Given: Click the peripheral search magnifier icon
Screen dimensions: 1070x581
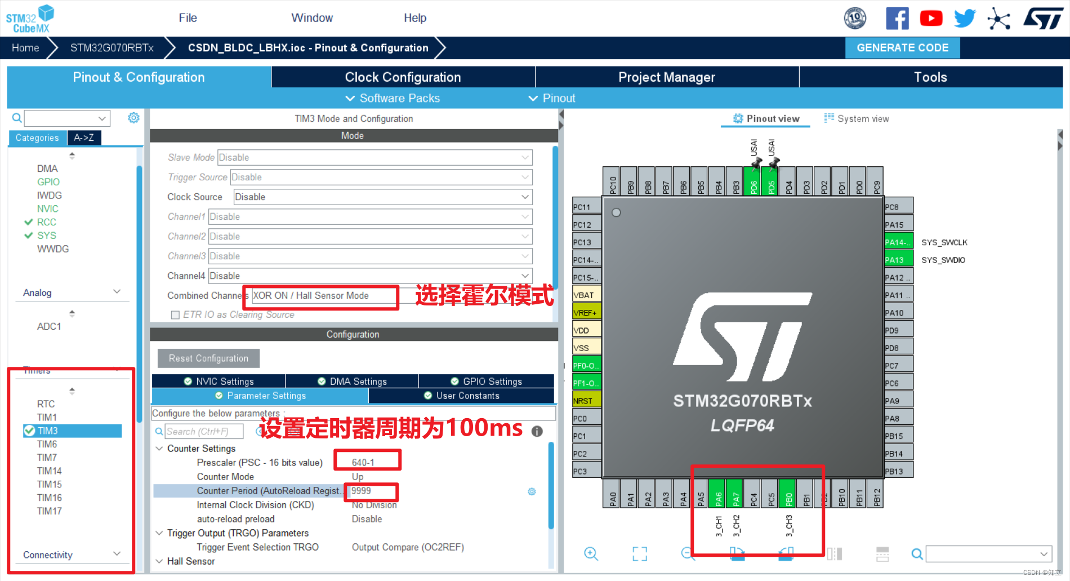Looking at the screenshot, I should (17, 118).
